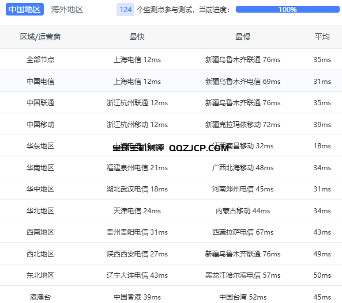This screenshot has width=342, height=303.
Task: Click 西藏拉萨电信 67ms cell
Action: 243,232
